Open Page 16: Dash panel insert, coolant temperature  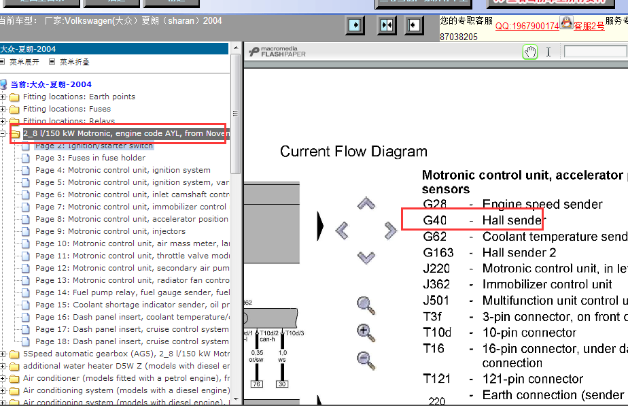133,317
